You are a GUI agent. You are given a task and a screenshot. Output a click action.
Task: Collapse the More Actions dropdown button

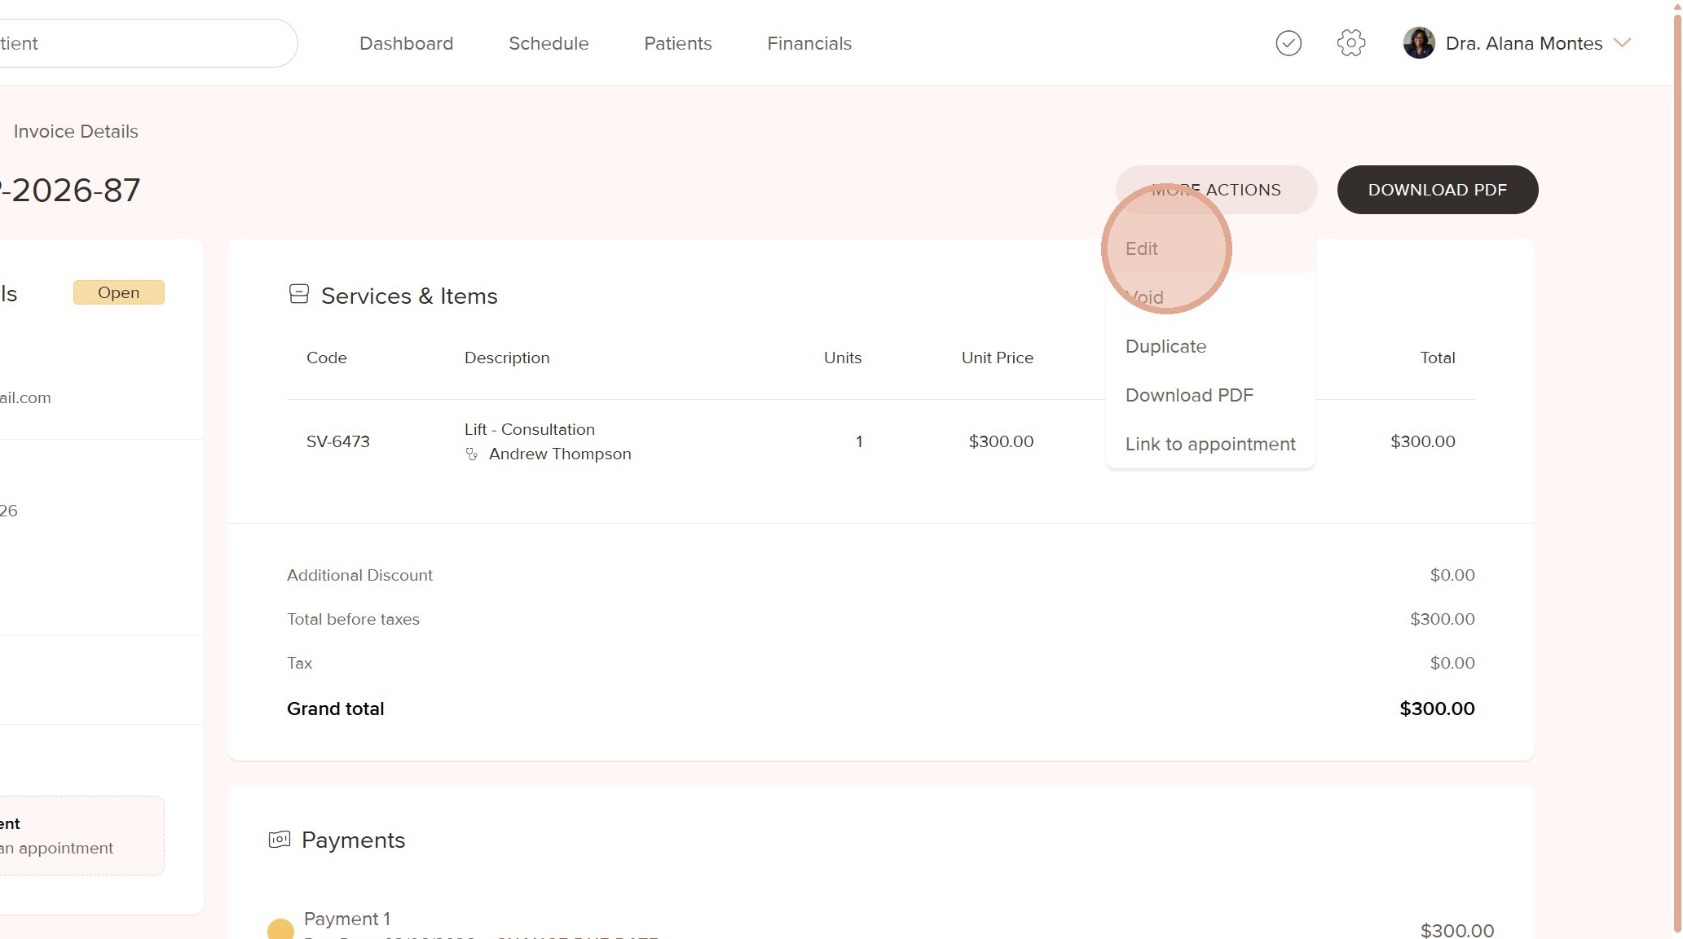tap(1216, 190)
